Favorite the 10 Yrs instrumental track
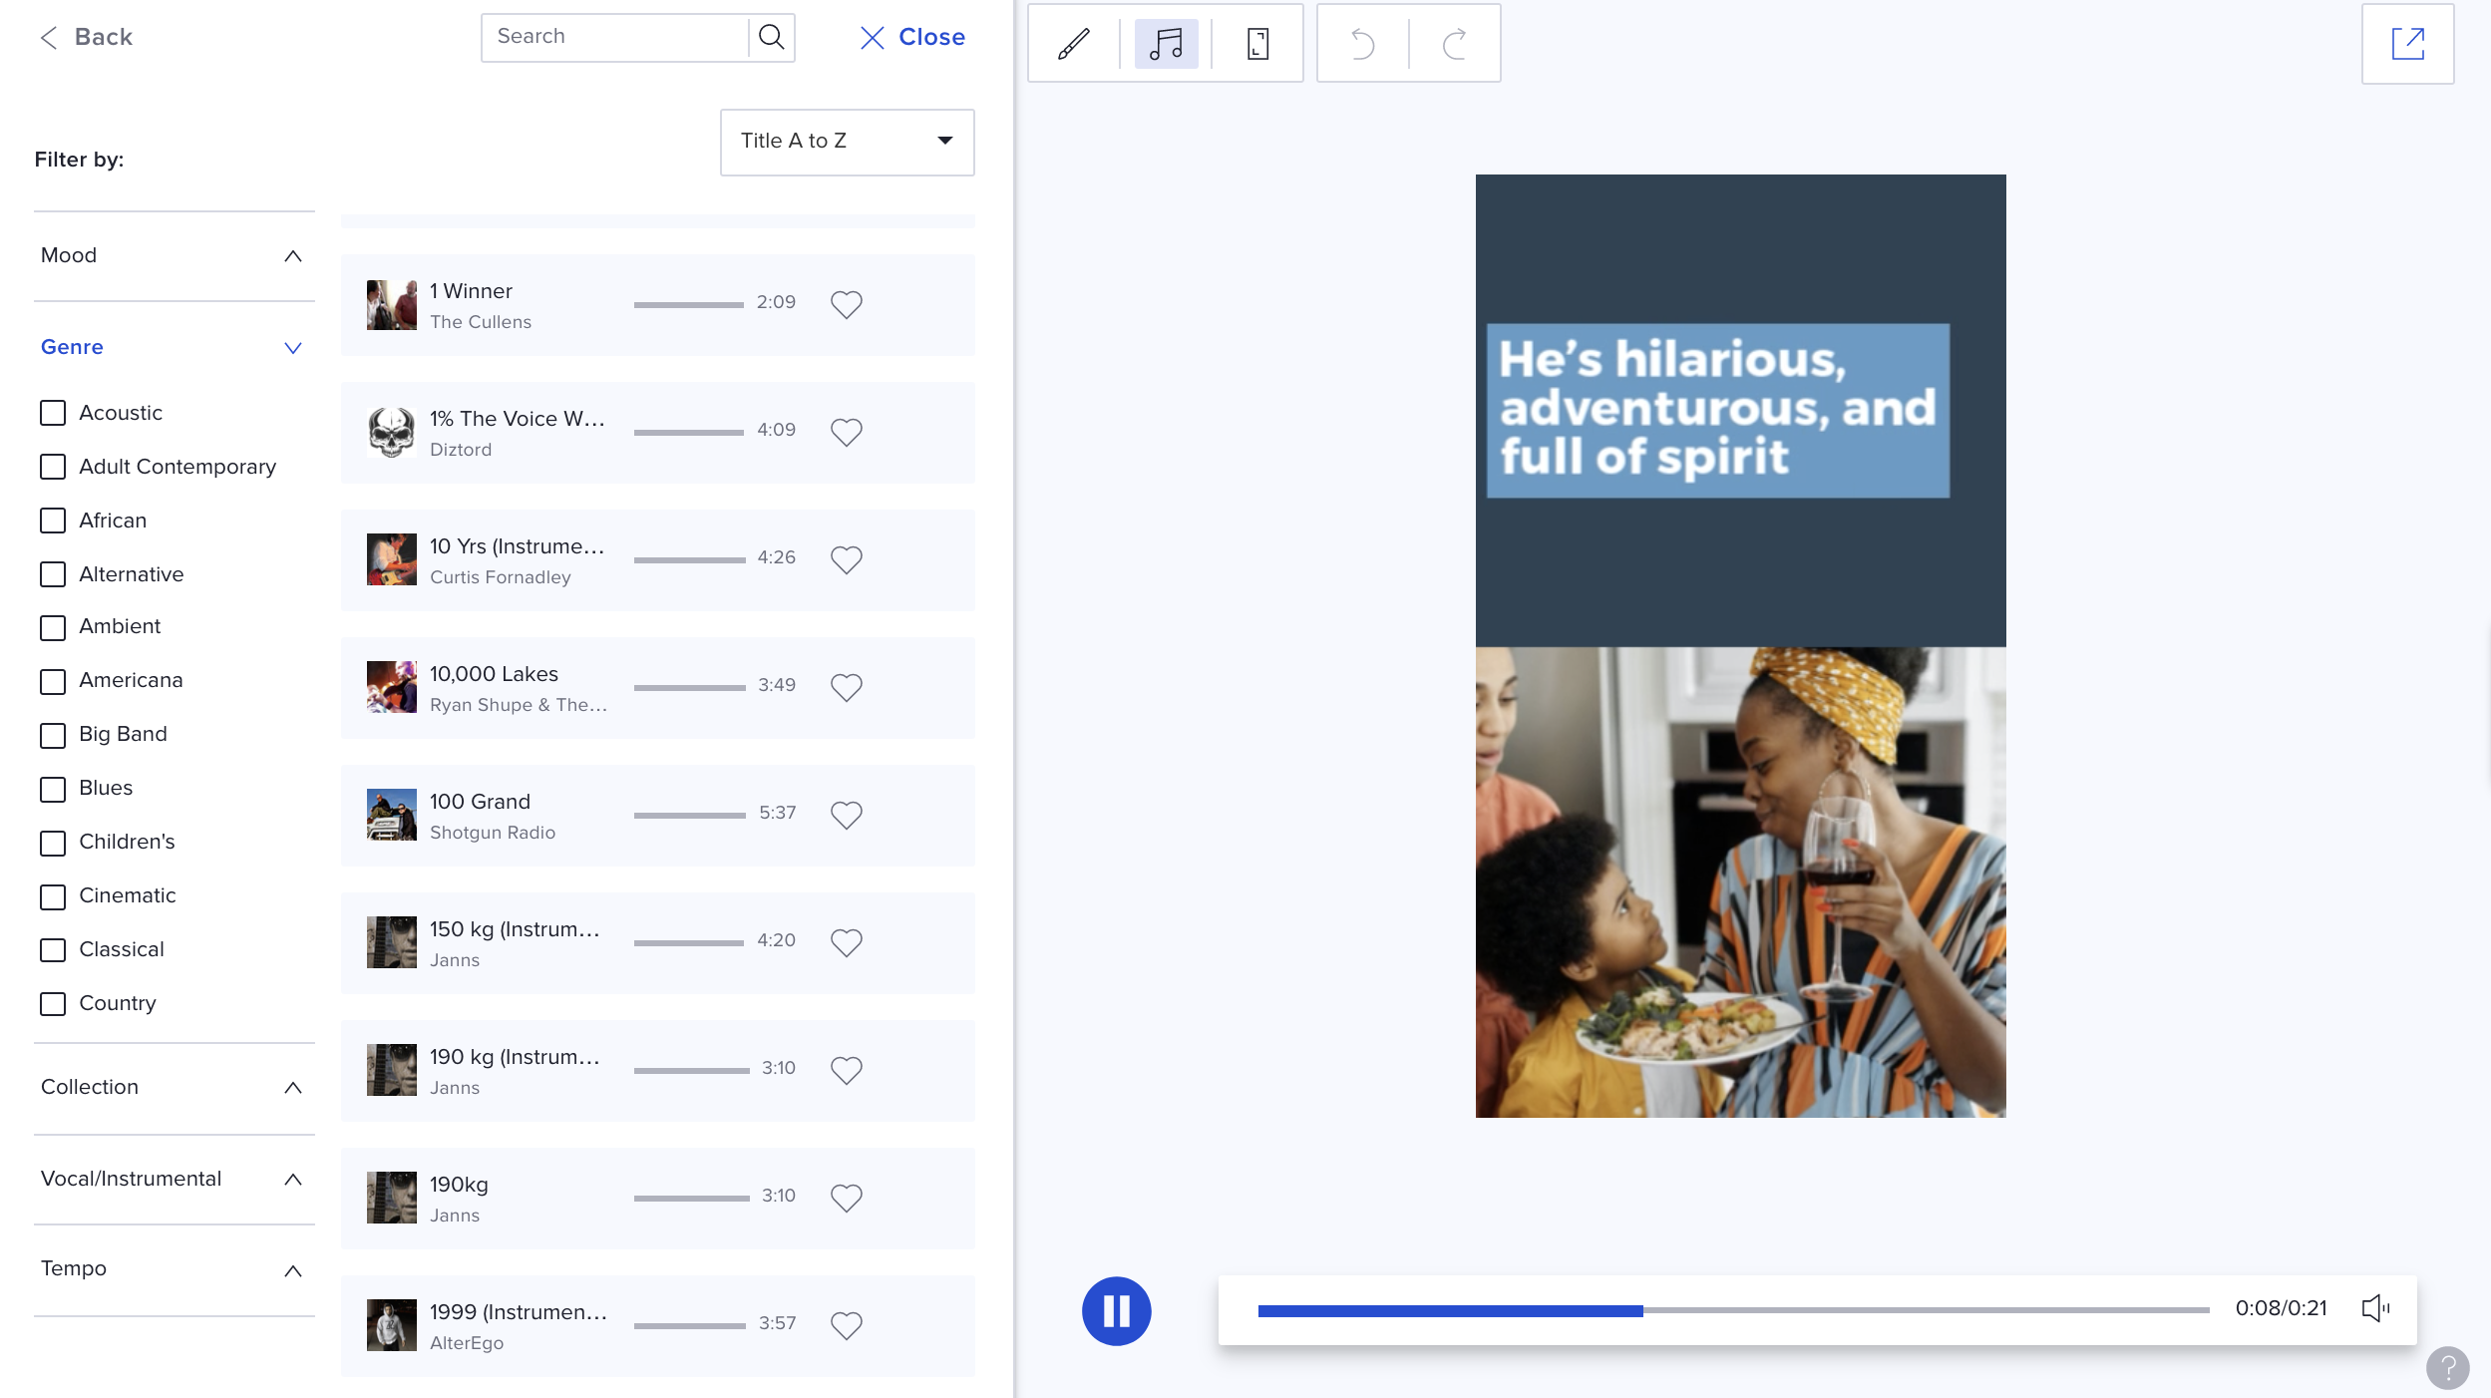 point(846,559)
